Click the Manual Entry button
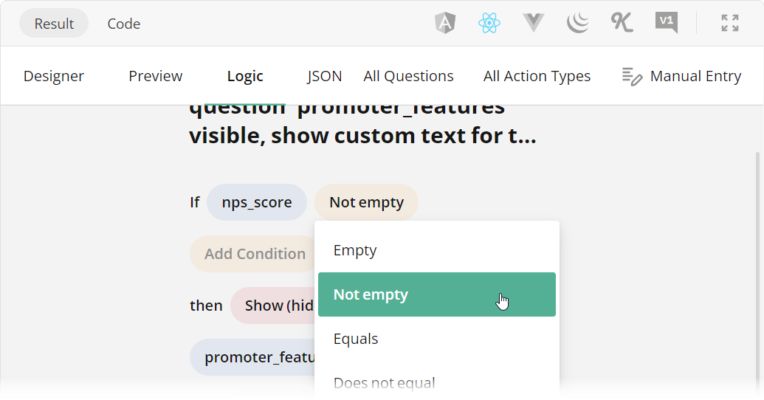Image resolution: width=764 pixels, height=400 pixels. (681, 76)
